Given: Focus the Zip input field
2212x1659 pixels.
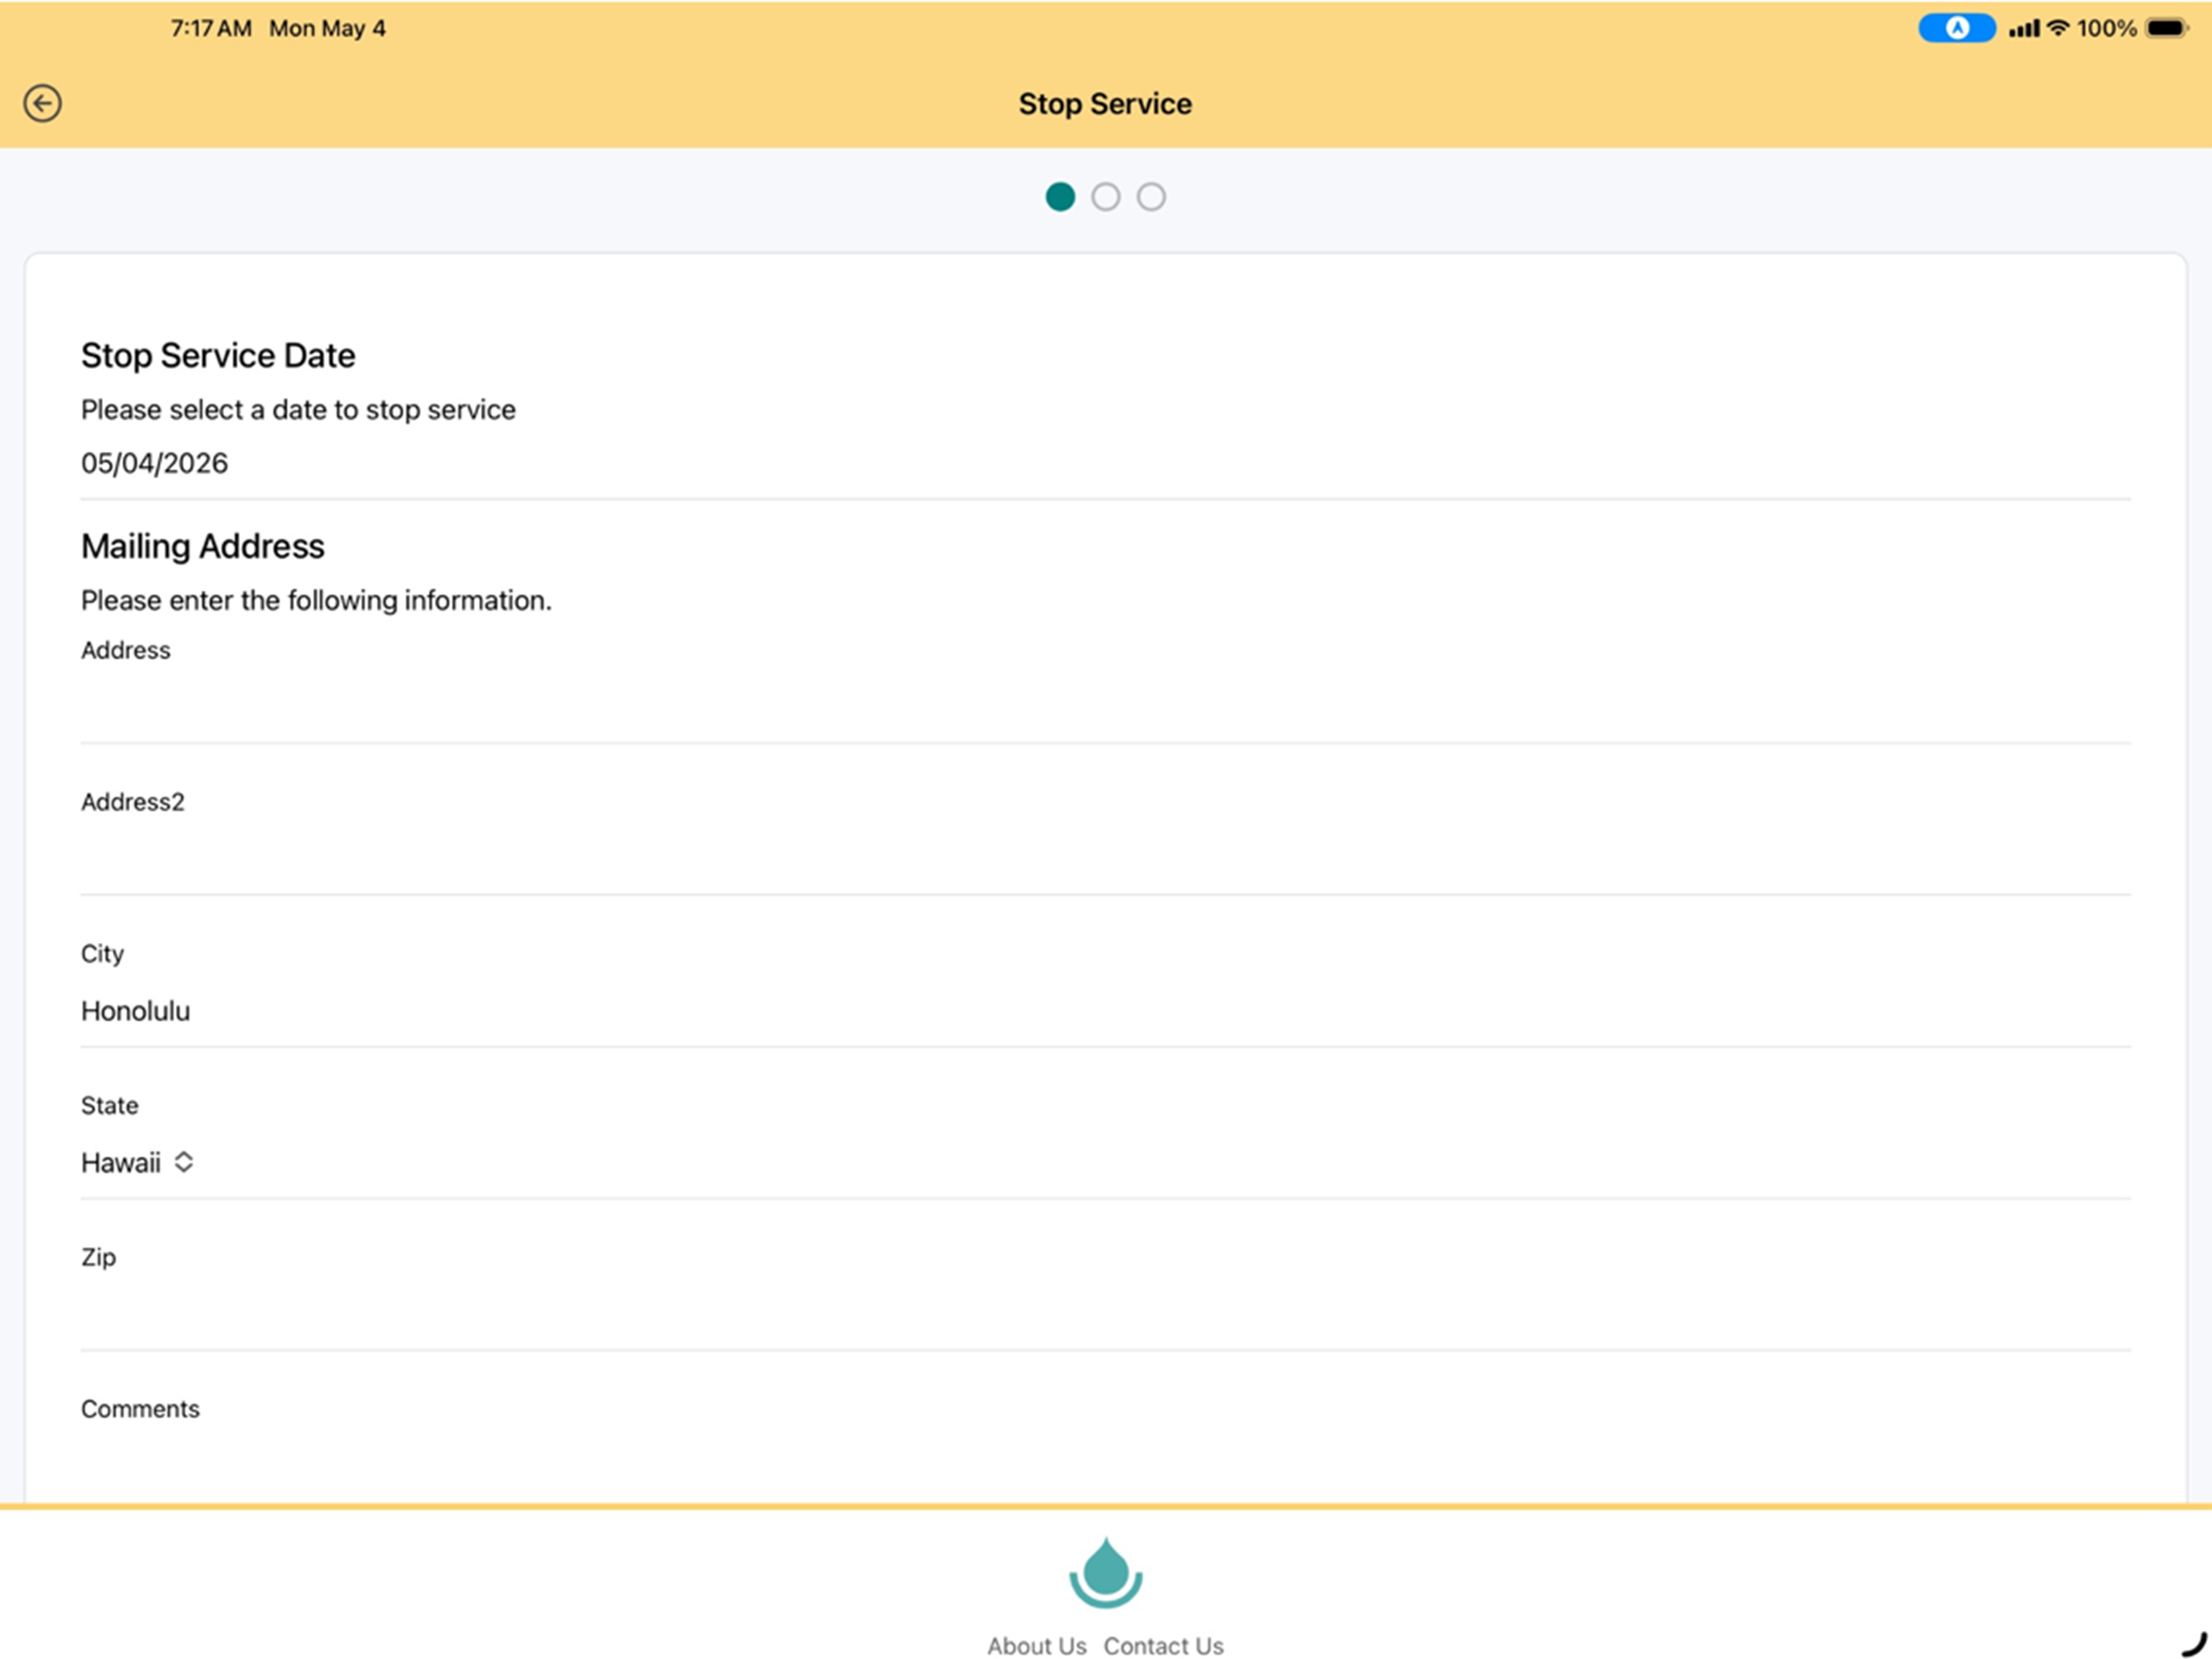Looking at the screenshot, I should (x=1105, y=1314).
